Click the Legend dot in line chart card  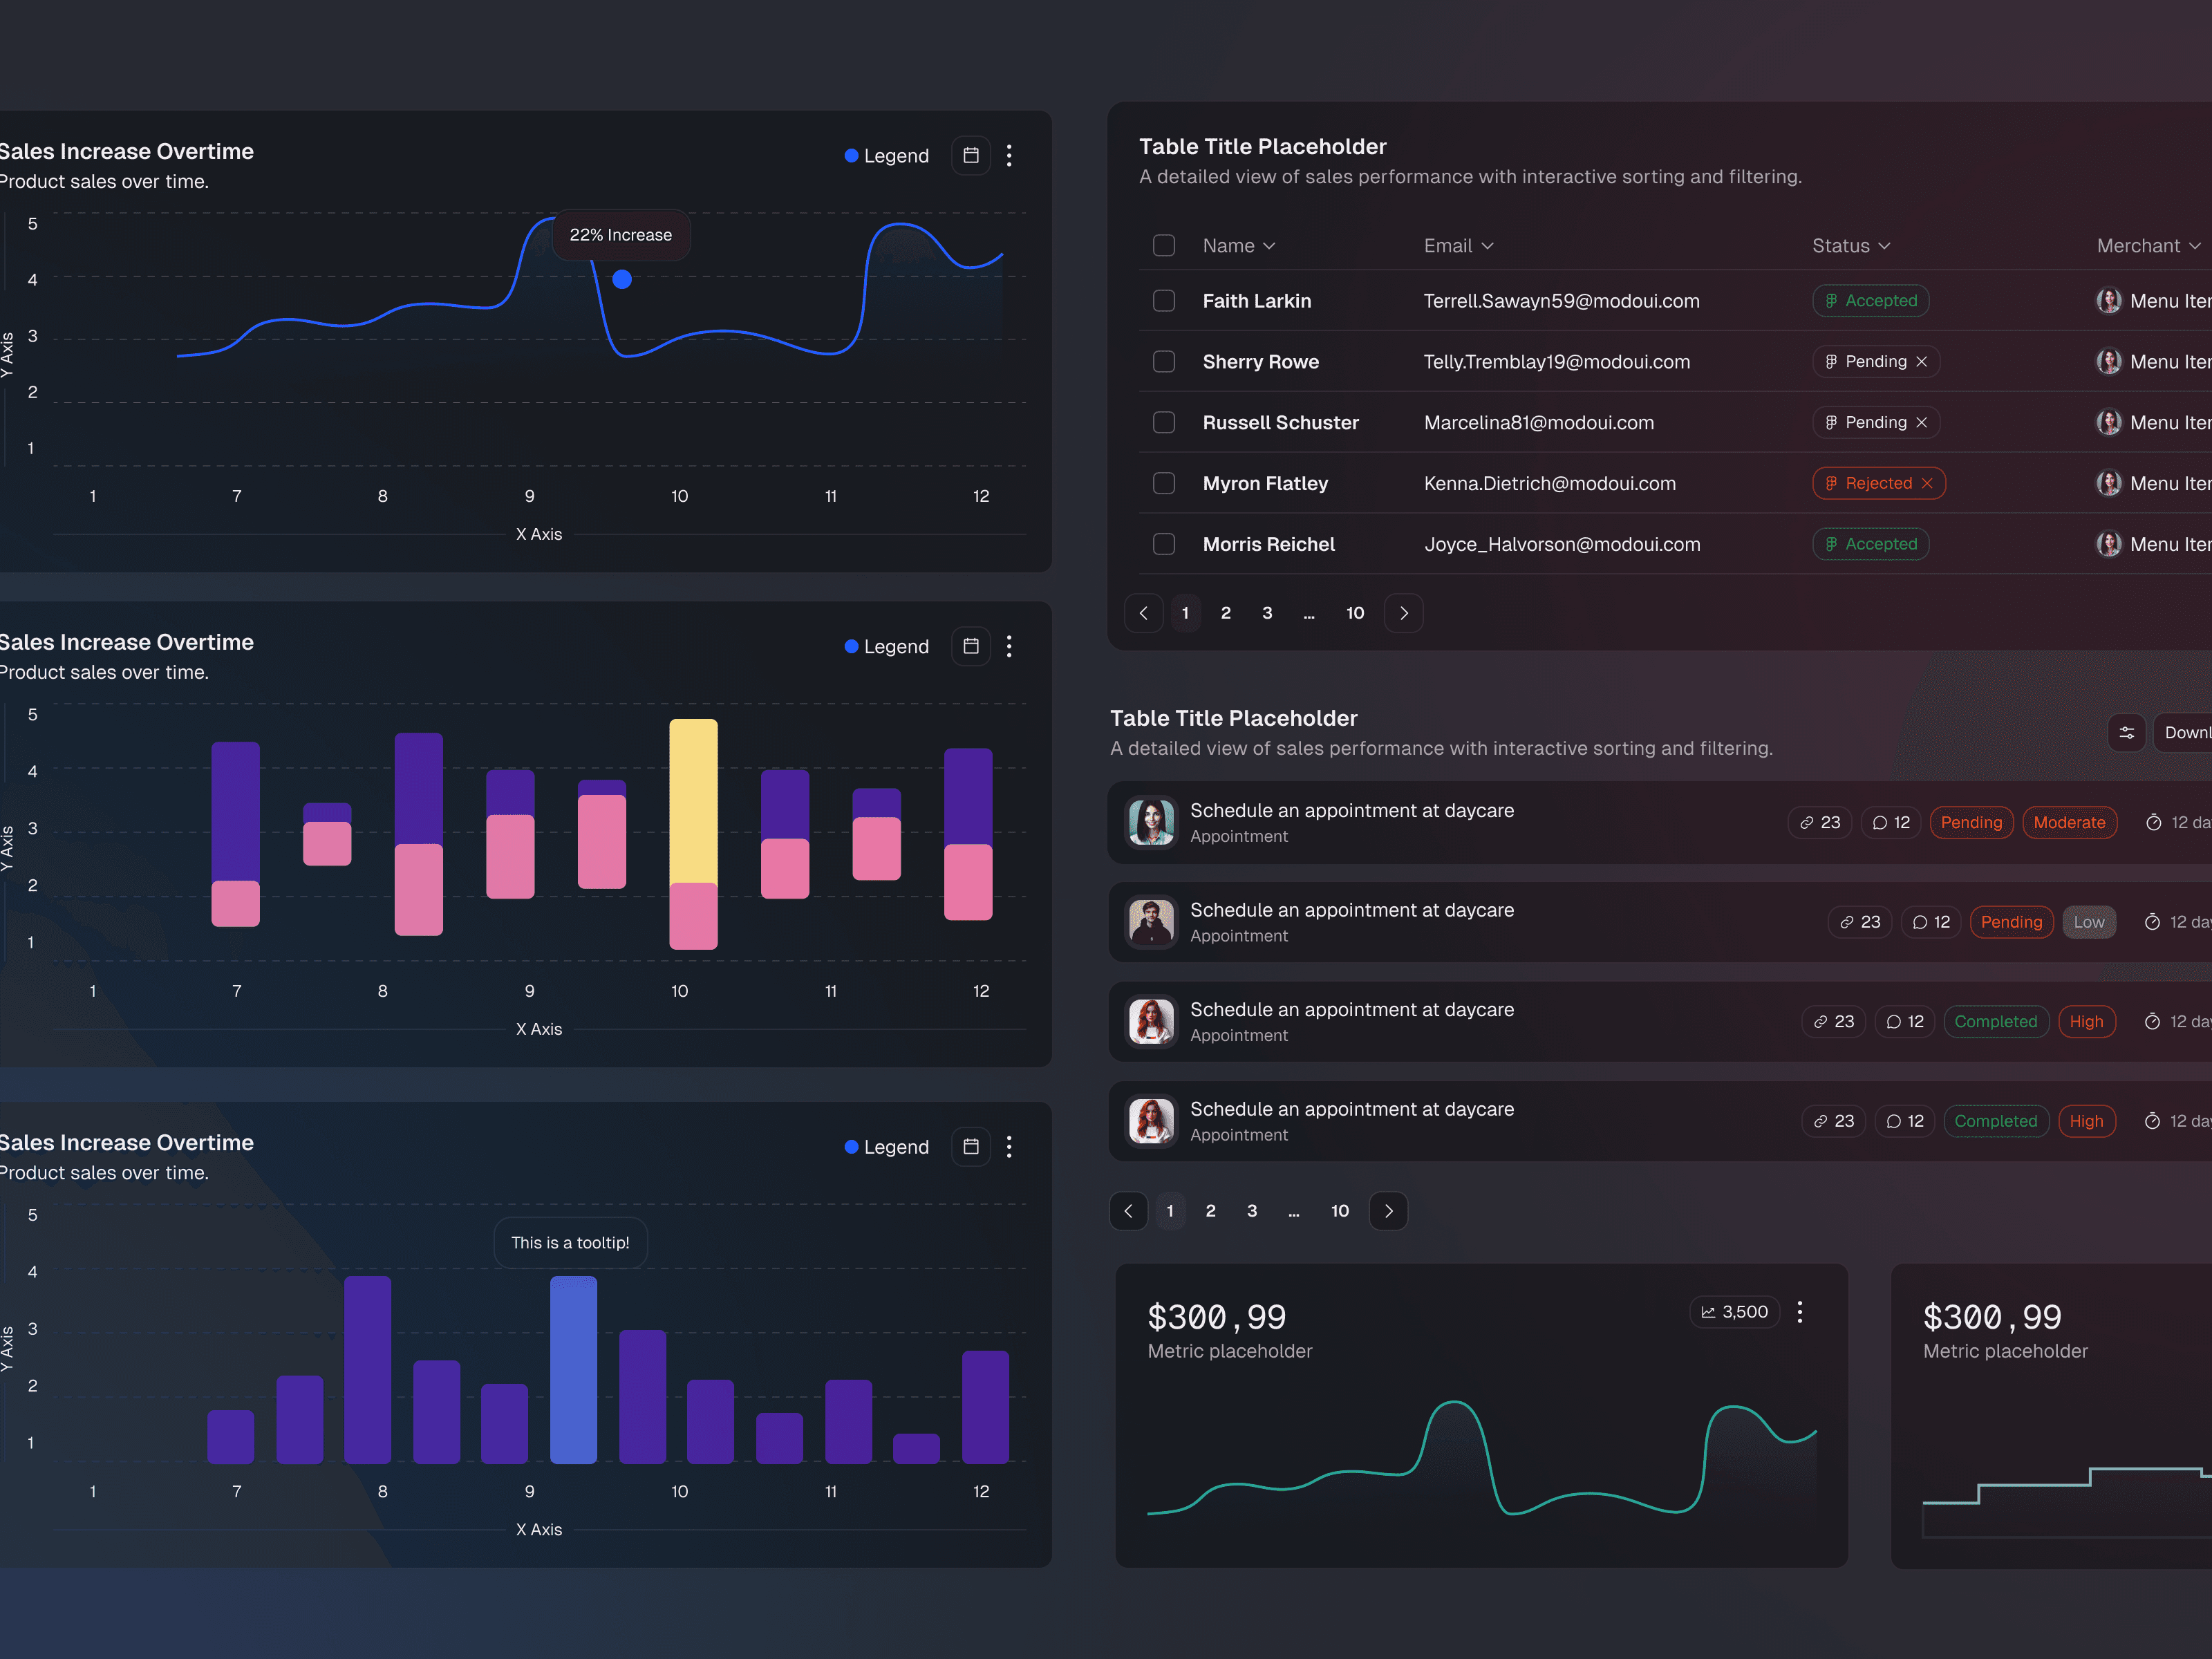point(851,155)
